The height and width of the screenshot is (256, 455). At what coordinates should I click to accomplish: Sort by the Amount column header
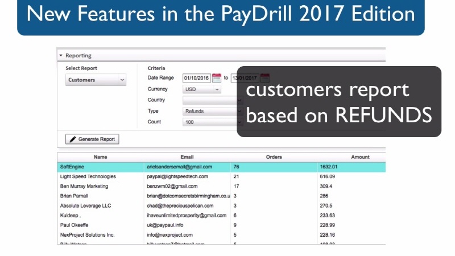point(360,157)
